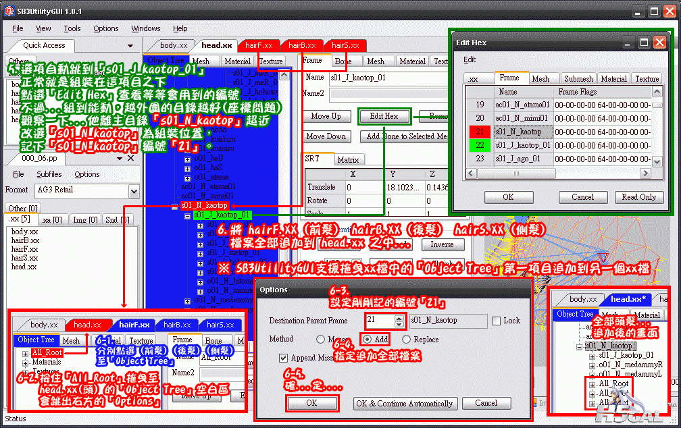Toggle the Append Missing checkbox
Viewport: 681px width, 428px height.
pyautogui.click(x=283, y=358)
